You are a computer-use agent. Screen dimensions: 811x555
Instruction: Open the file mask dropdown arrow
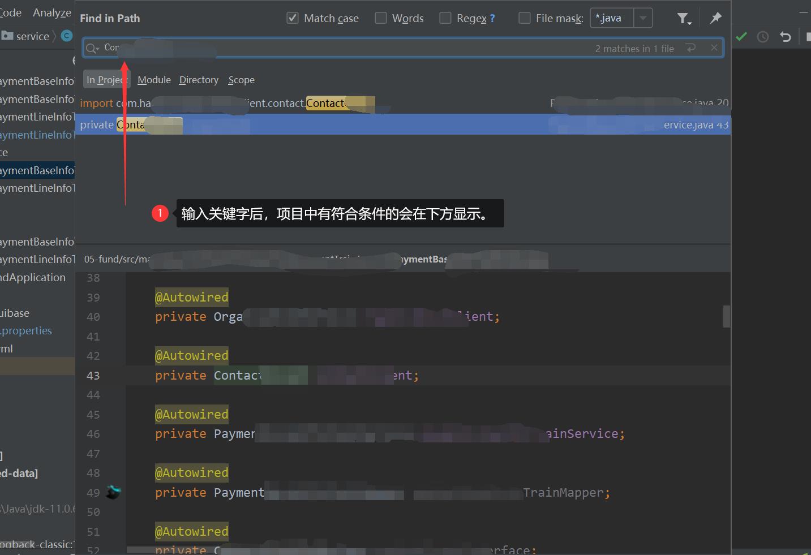[643, 18]
